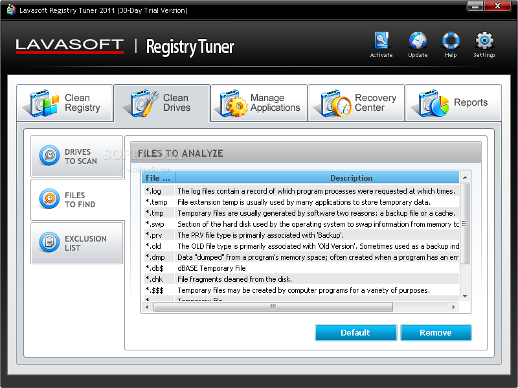Select the Drives To Scan section
The width and height of the screenshot is (518, 388).
[x=77, y=156]
